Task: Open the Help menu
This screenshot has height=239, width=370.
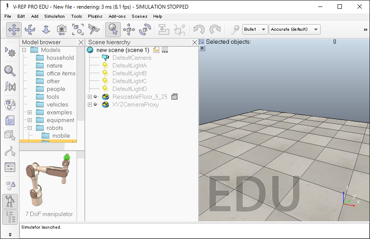Action: (158, 16)
